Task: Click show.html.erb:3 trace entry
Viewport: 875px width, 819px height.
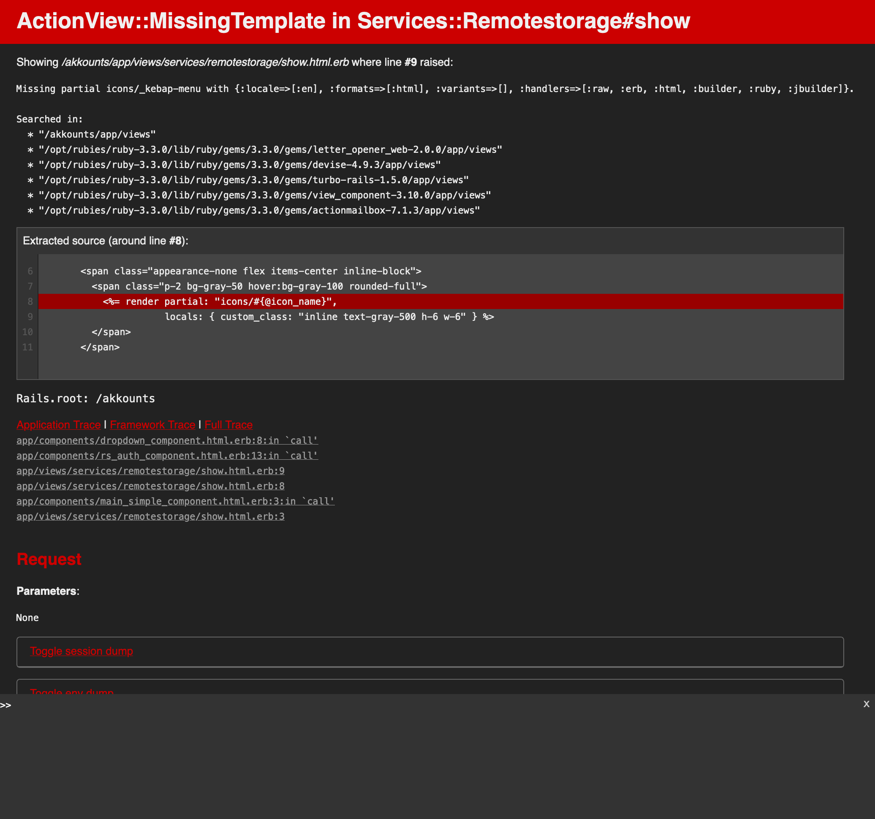Action: tap(150, 517)
